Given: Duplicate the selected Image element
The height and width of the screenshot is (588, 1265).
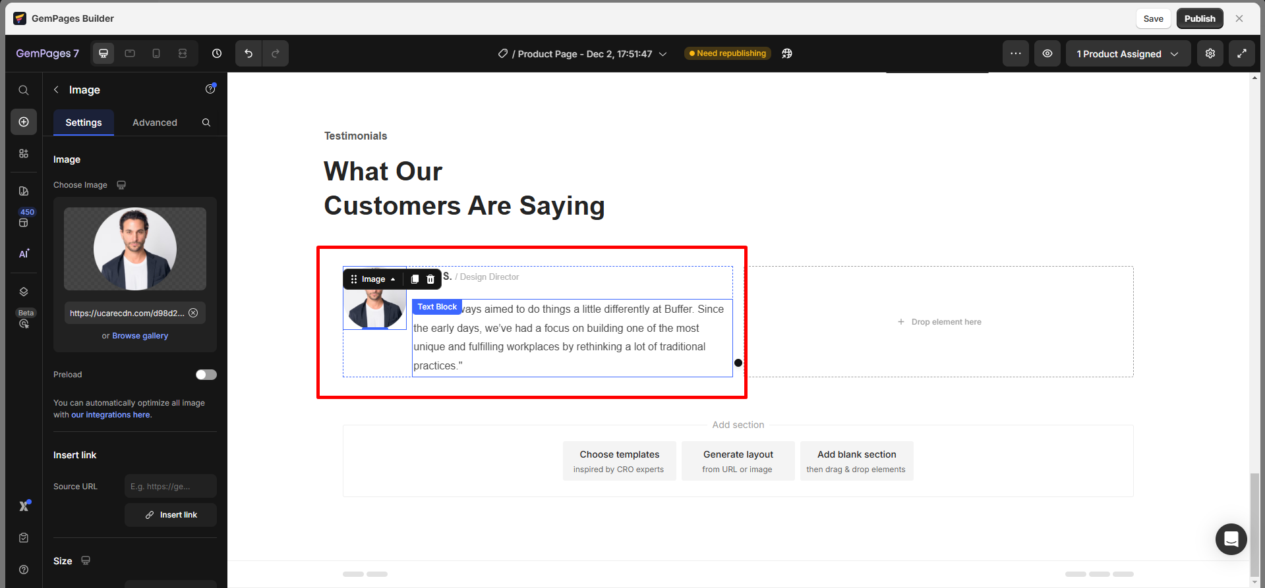Looking at the screenshot, I should tap(415, 279).
